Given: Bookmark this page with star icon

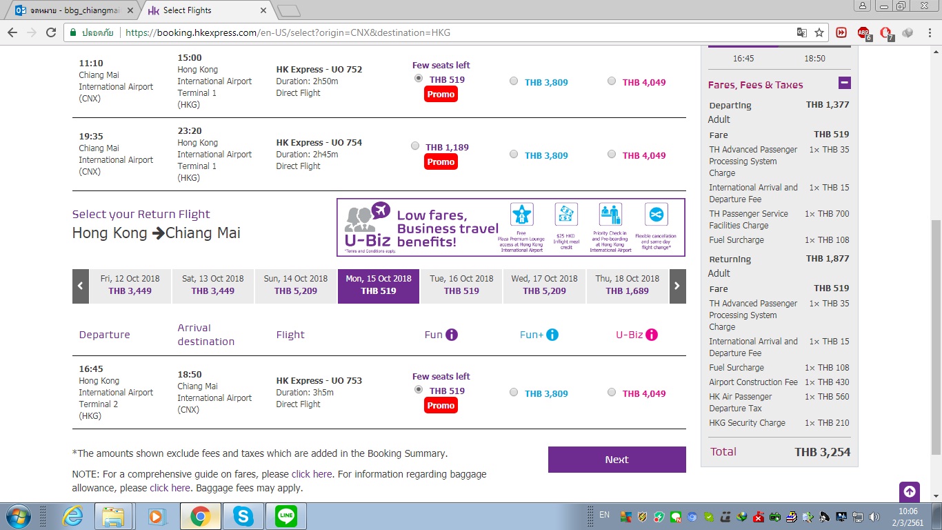Looking at the screenshot, I should (819, 32).
